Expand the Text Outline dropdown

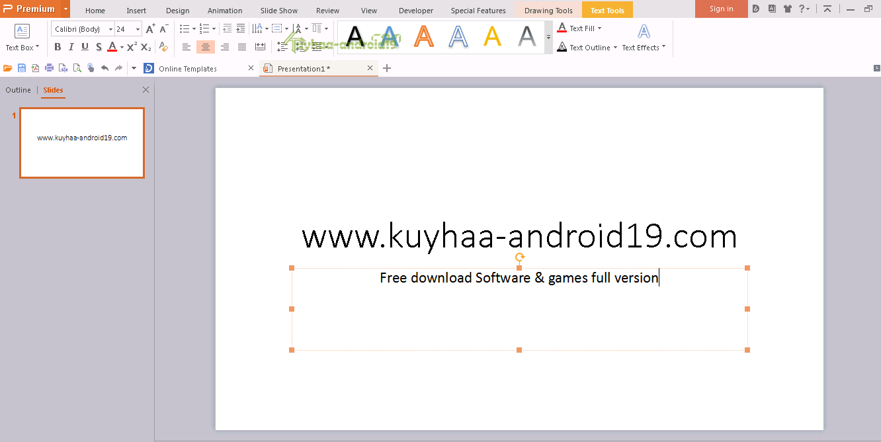[615, 48]
